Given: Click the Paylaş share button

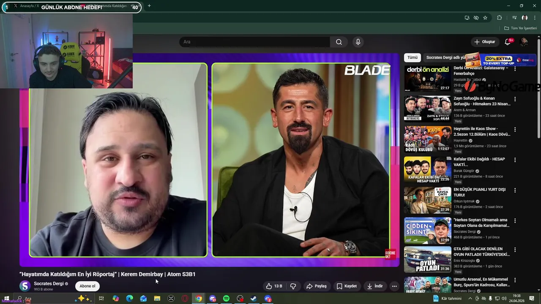Looking at the screenshot, I should [317, 286].
